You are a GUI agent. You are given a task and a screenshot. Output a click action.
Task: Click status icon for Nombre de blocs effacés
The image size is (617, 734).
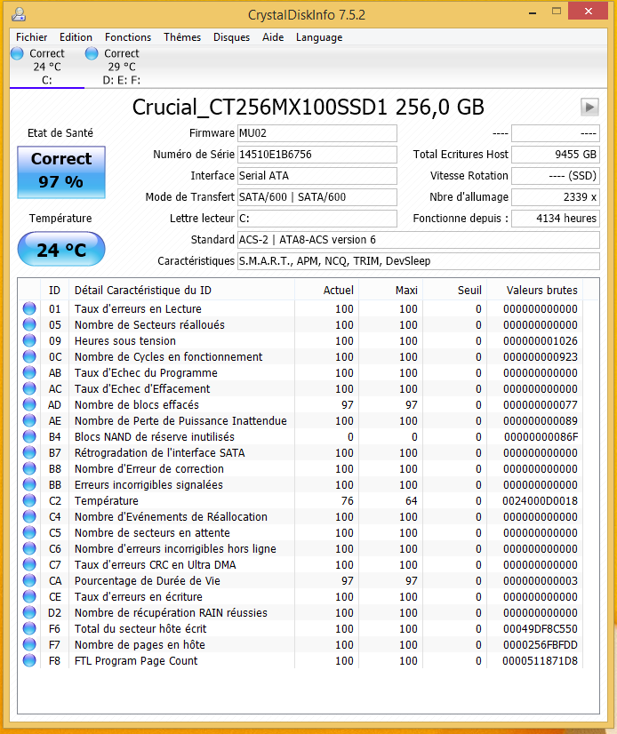coord(29,404)
